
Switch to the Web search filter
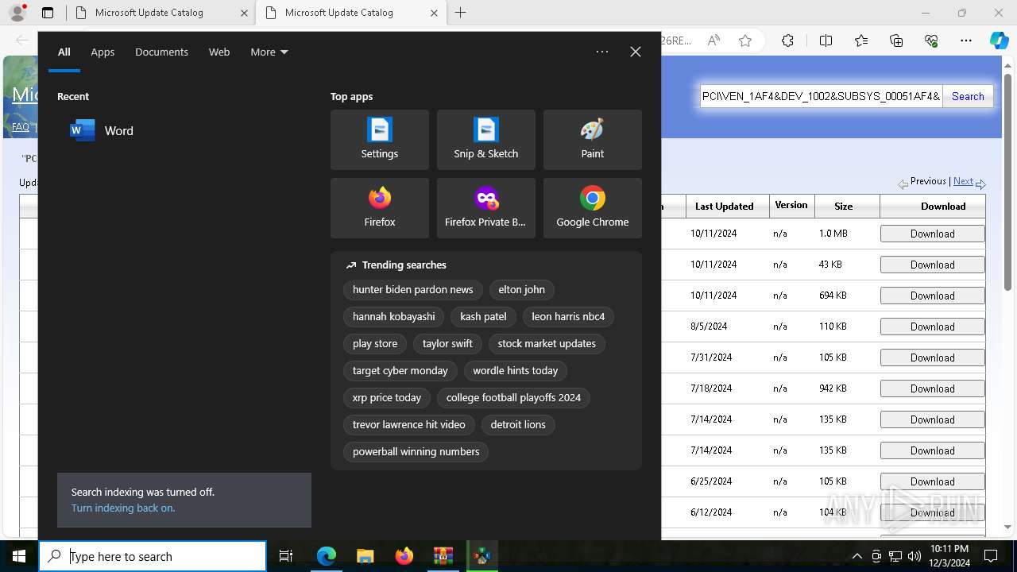tap(219, 52)
